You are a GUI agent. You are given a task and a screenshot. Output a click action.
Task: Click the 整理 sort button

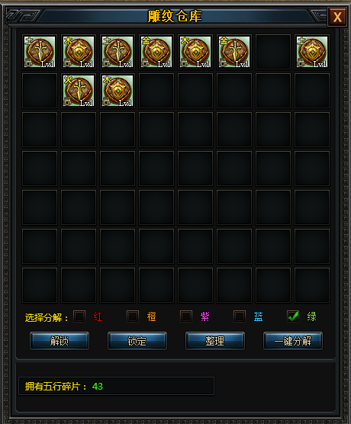coord(215,341)
